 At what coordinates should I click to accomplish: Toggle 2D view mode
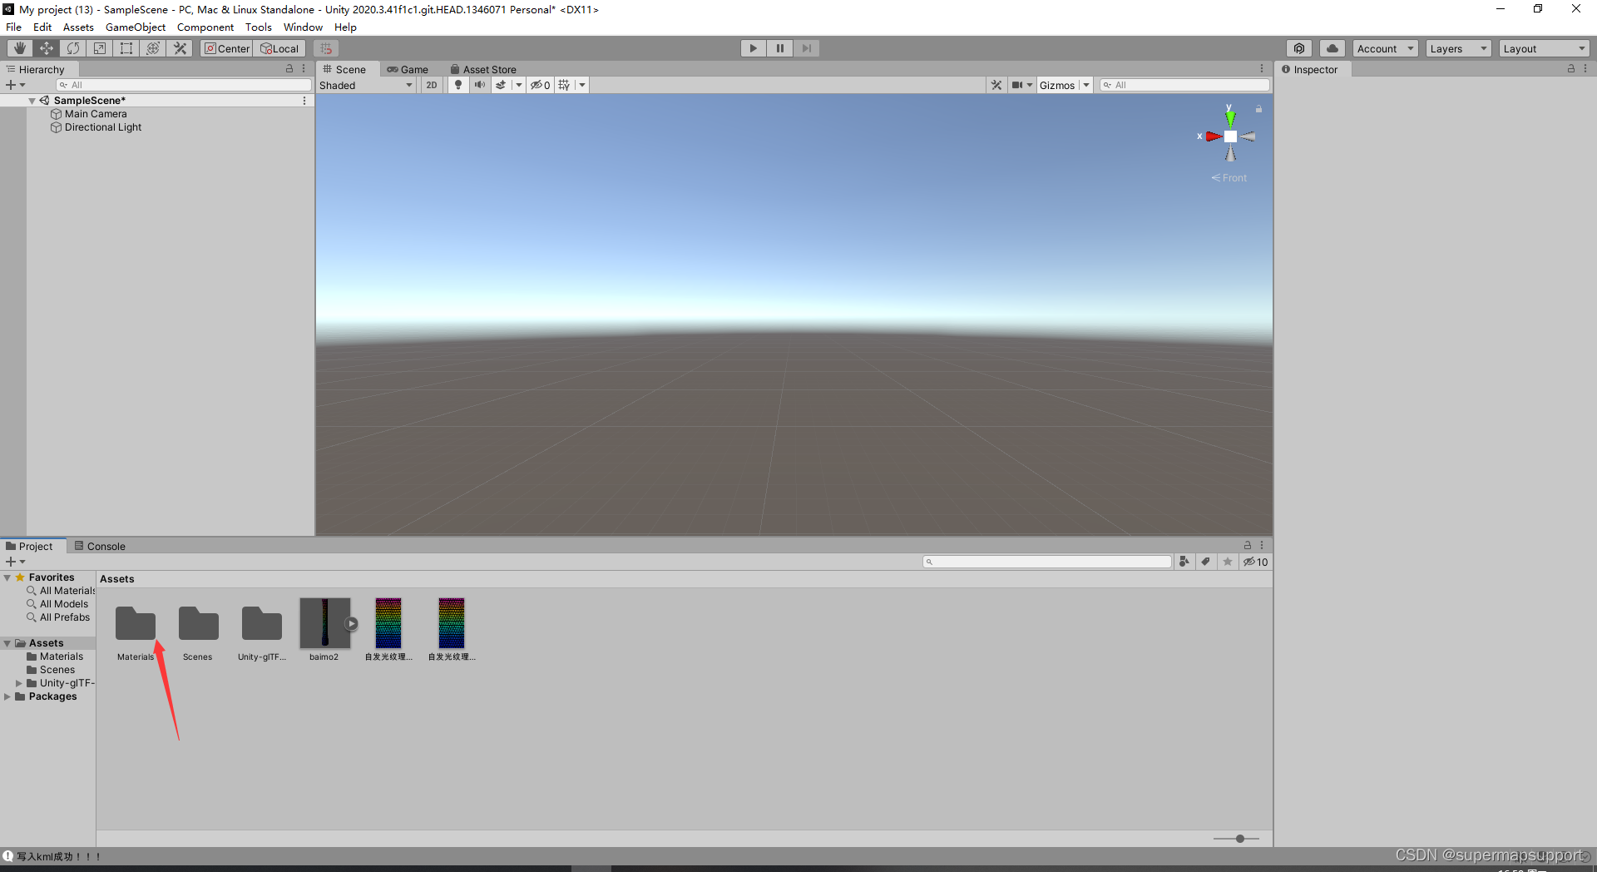point(432,84)
